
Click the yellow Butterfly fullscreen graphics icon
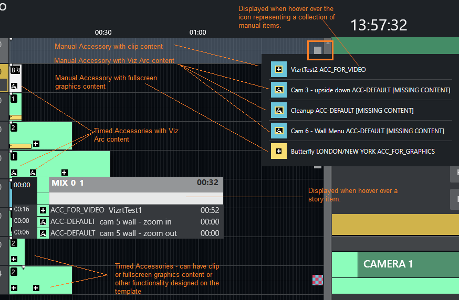pyautogui.click(x=278, y=151)
